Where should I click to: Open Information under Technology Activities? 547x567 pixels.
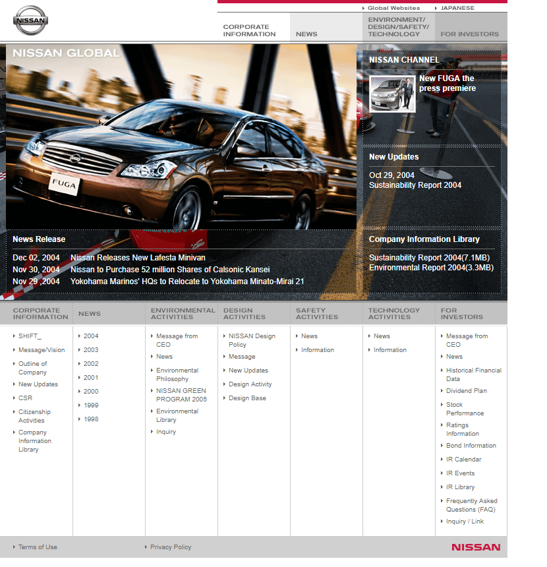click(390, 349)
